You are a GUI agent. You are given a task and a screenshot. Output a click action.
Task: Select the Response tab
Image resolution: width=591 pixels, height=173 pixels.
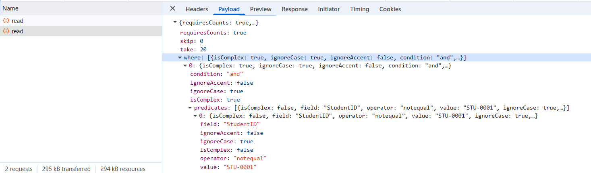tap(294, 9)
